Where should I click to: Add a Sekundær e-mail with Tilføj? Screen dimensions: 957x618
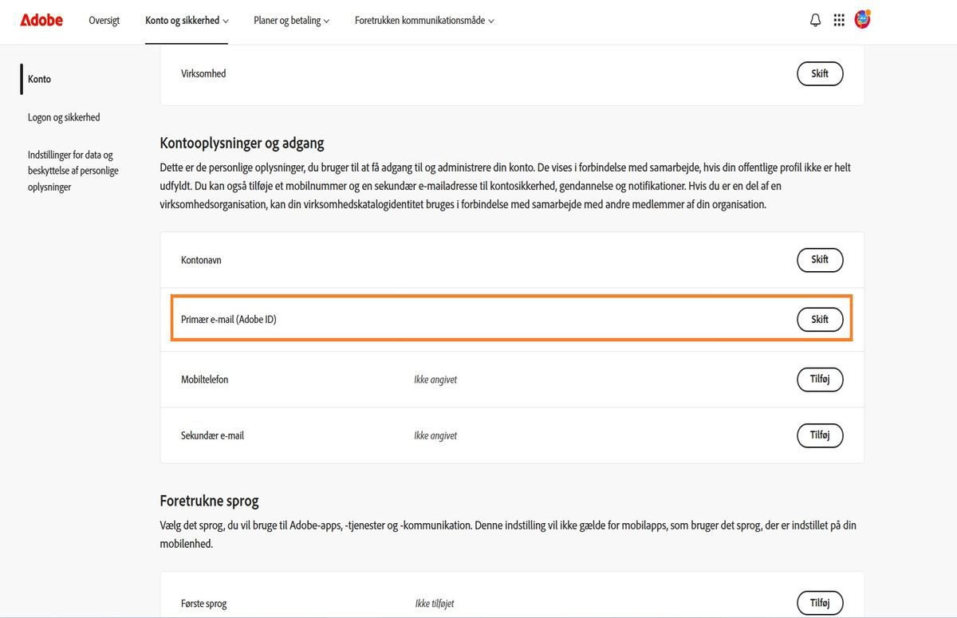(x=820, y=435)
